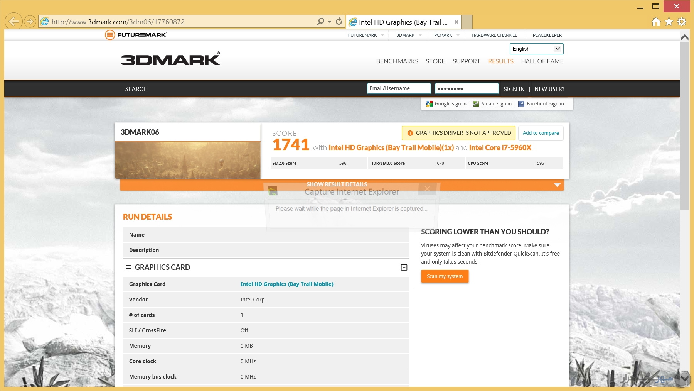Click the GRAPHICS DRIVER IS NOT APPROVED notice
This screenshot has width=694, height=391.
coord(458,133)
